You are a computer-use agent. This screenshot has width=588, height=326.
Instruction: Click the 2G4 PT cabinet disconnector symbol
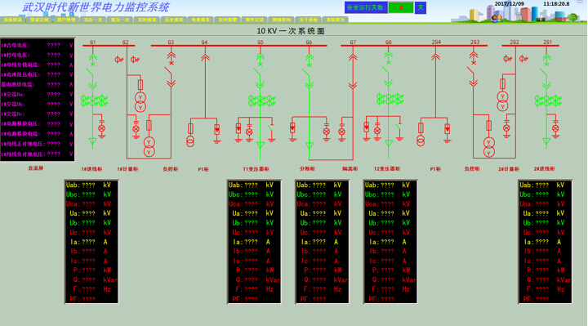(x=435, y=57)
